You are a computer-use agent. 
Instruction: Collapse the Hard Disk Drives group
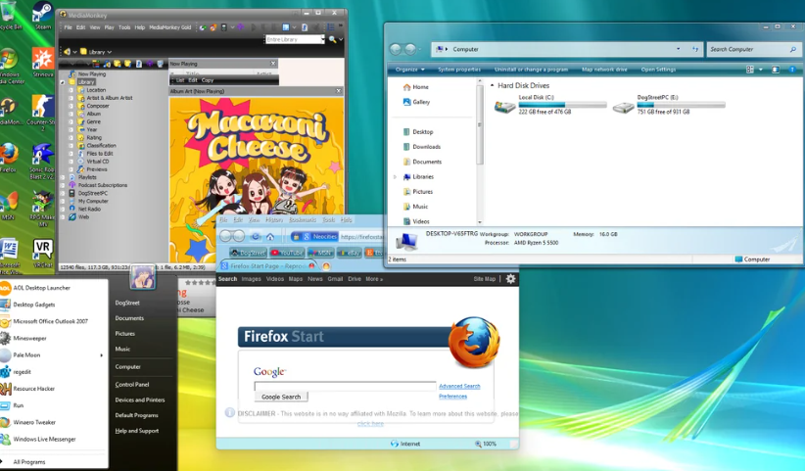(x=493, y=86)
